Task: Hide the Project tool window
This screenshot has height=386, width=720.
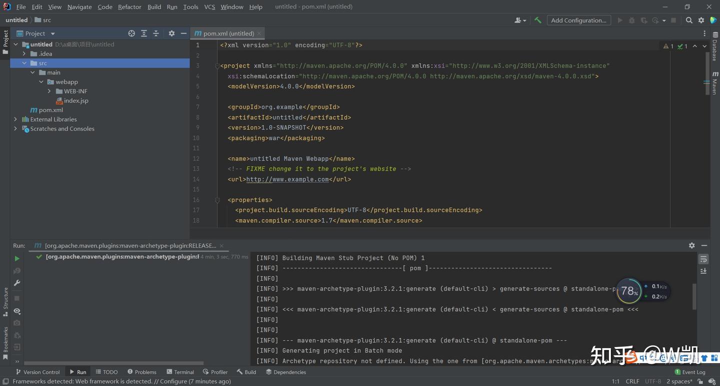Action: 183,33
